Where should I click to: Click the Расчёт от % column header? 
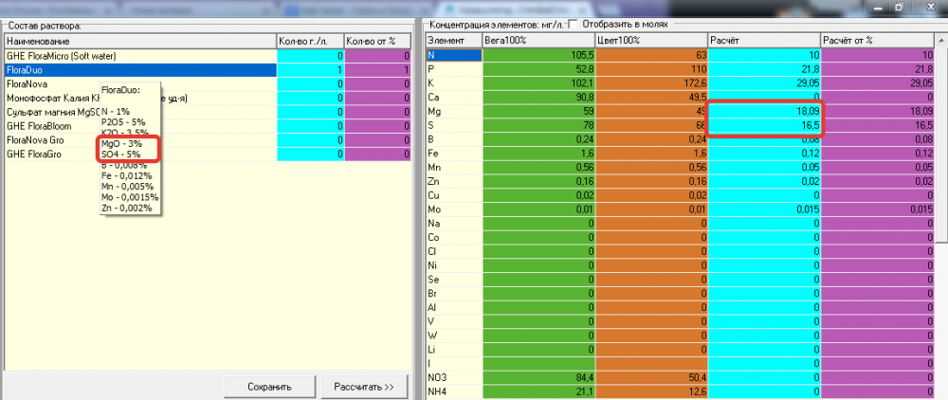tap(877, 41)
